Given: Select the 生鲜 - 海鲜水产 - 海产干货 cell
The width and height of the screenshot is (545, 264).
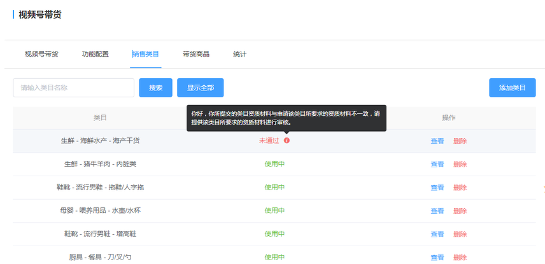Looking at the screenshot, I should [x=100, y=141].
